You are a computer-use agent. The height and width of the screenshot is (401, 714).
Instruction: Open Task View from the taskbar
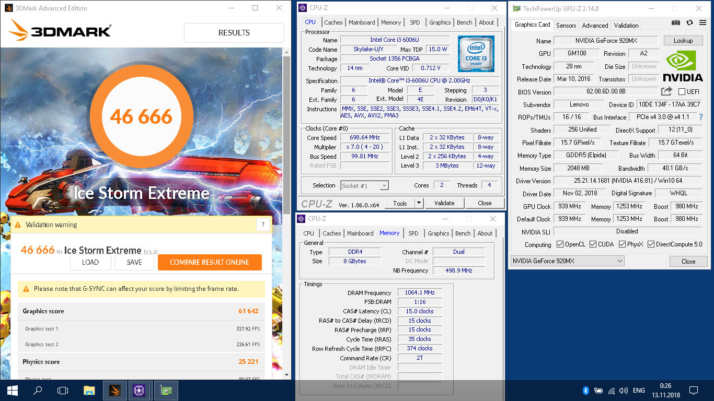point(63,390)
